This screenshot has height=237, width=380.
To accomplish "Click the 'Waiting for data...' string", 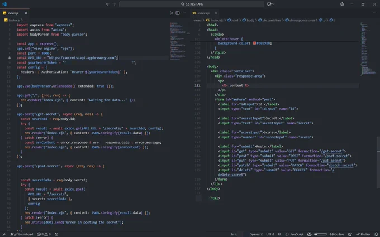I will coord(107,100).
